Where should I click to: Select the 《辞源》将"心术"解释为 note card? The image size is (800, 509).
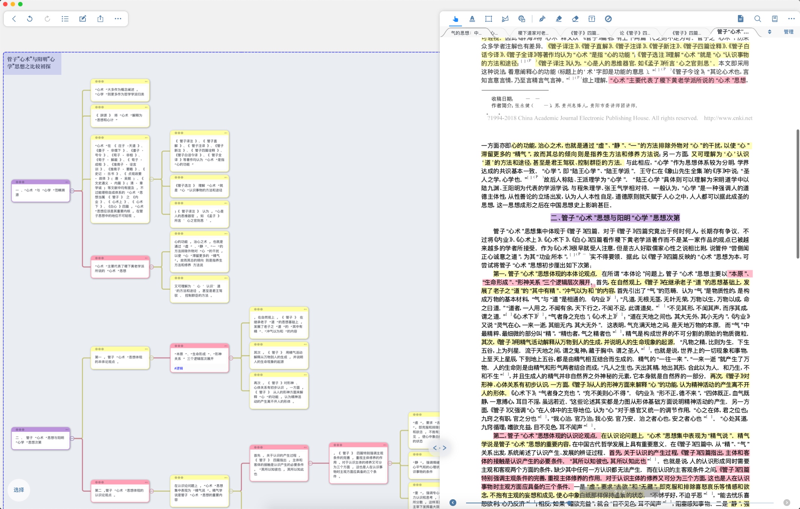pos(120,116)
